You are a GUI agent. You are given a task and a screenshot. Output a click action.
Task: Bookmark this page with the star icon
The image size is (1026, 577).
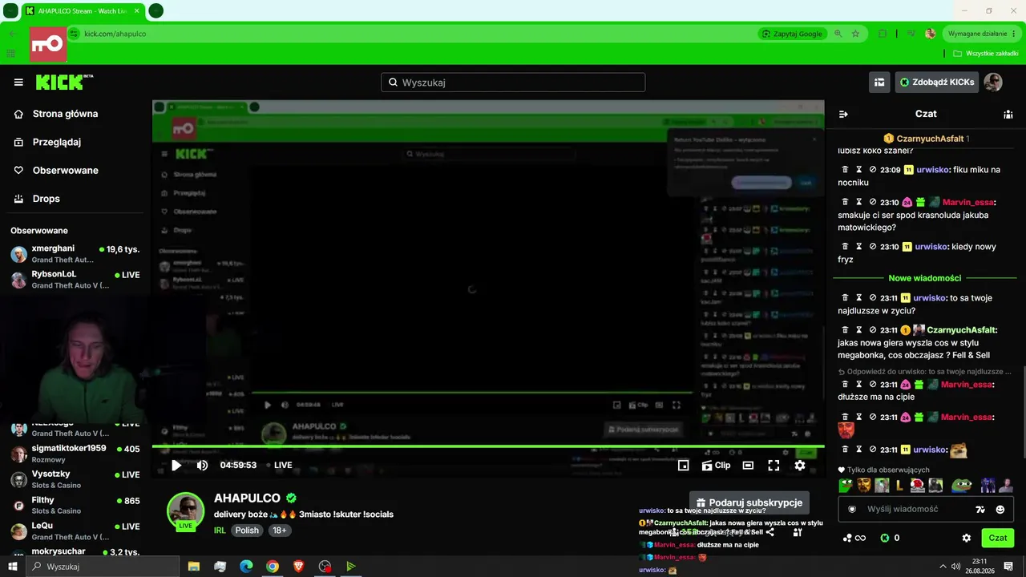click(x=855, y=34)
